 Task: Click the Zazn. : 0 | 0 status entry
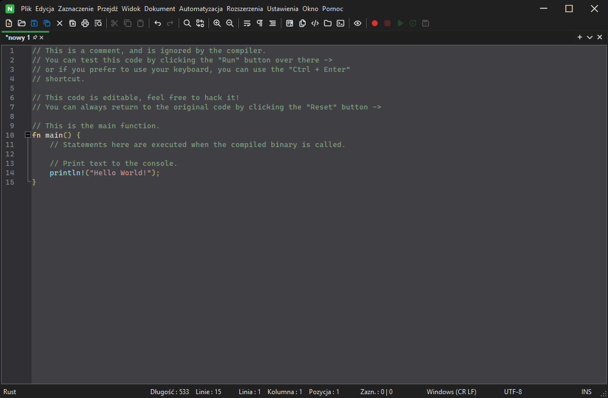(376, 392)
